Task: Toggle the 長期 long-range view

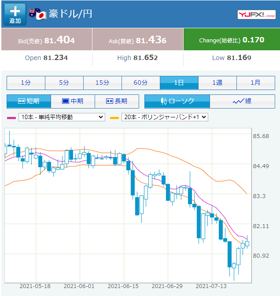Action: tap(117, 101)
